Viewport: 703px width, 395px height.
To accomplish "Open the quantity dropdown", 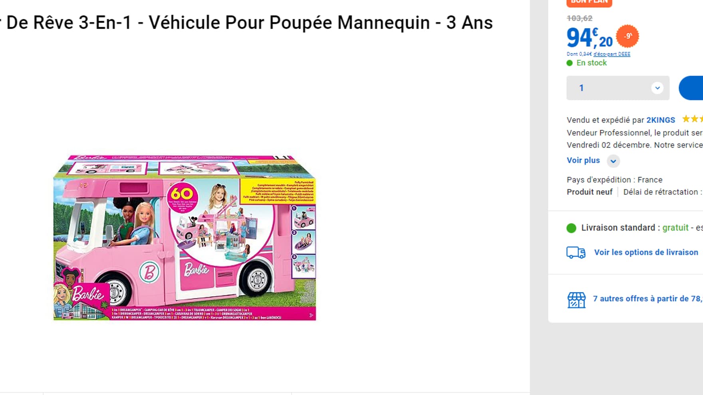I will [618, 88].
